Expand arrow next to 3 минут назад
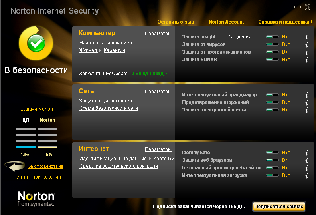Viewport: 316px width, 215px height. coord(166,74)
